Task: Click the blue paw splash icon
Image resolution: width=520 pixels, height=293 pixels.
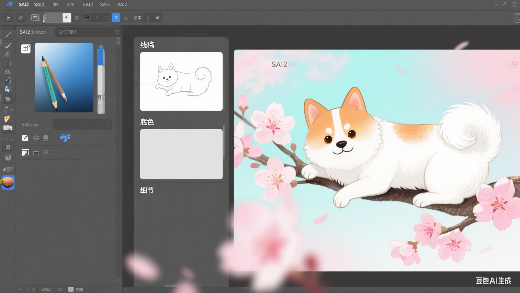Action: [65, 137]
